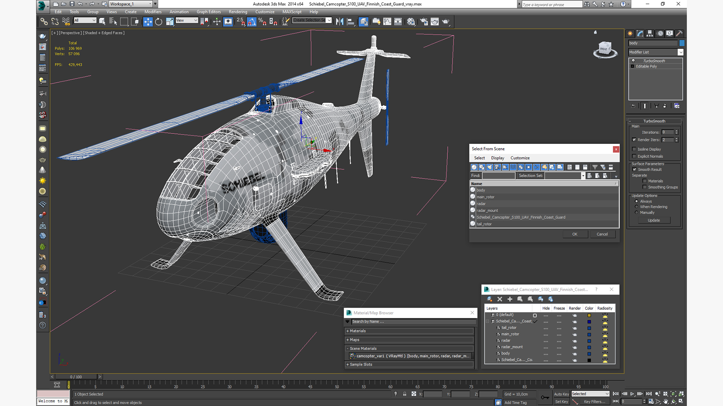Click the Undo arrow in the title bar
The height and width of the screenshot is (406, 723).
[80, 4]
